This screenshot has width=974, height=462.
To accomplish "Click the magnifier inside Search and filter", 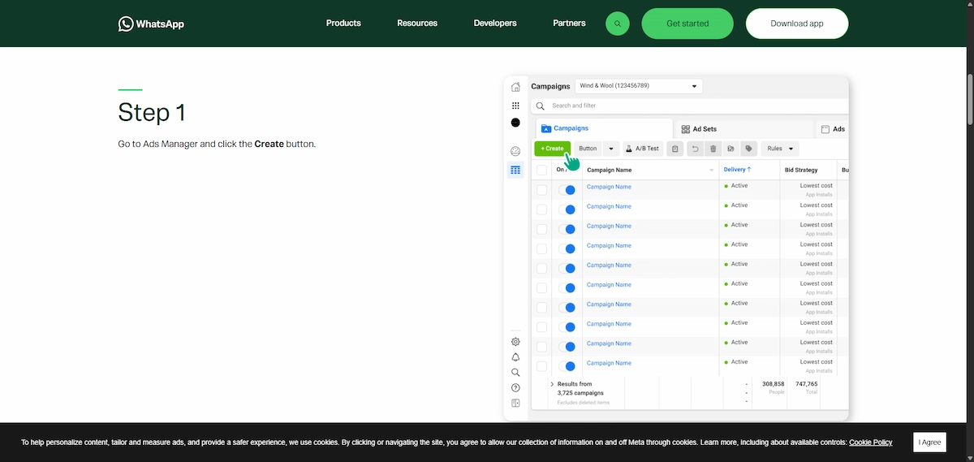I will pos(541,106).
